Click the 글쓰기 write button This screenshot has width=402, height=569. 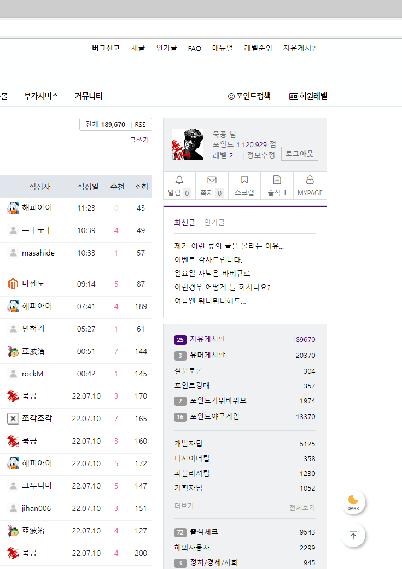click(139, 141)
